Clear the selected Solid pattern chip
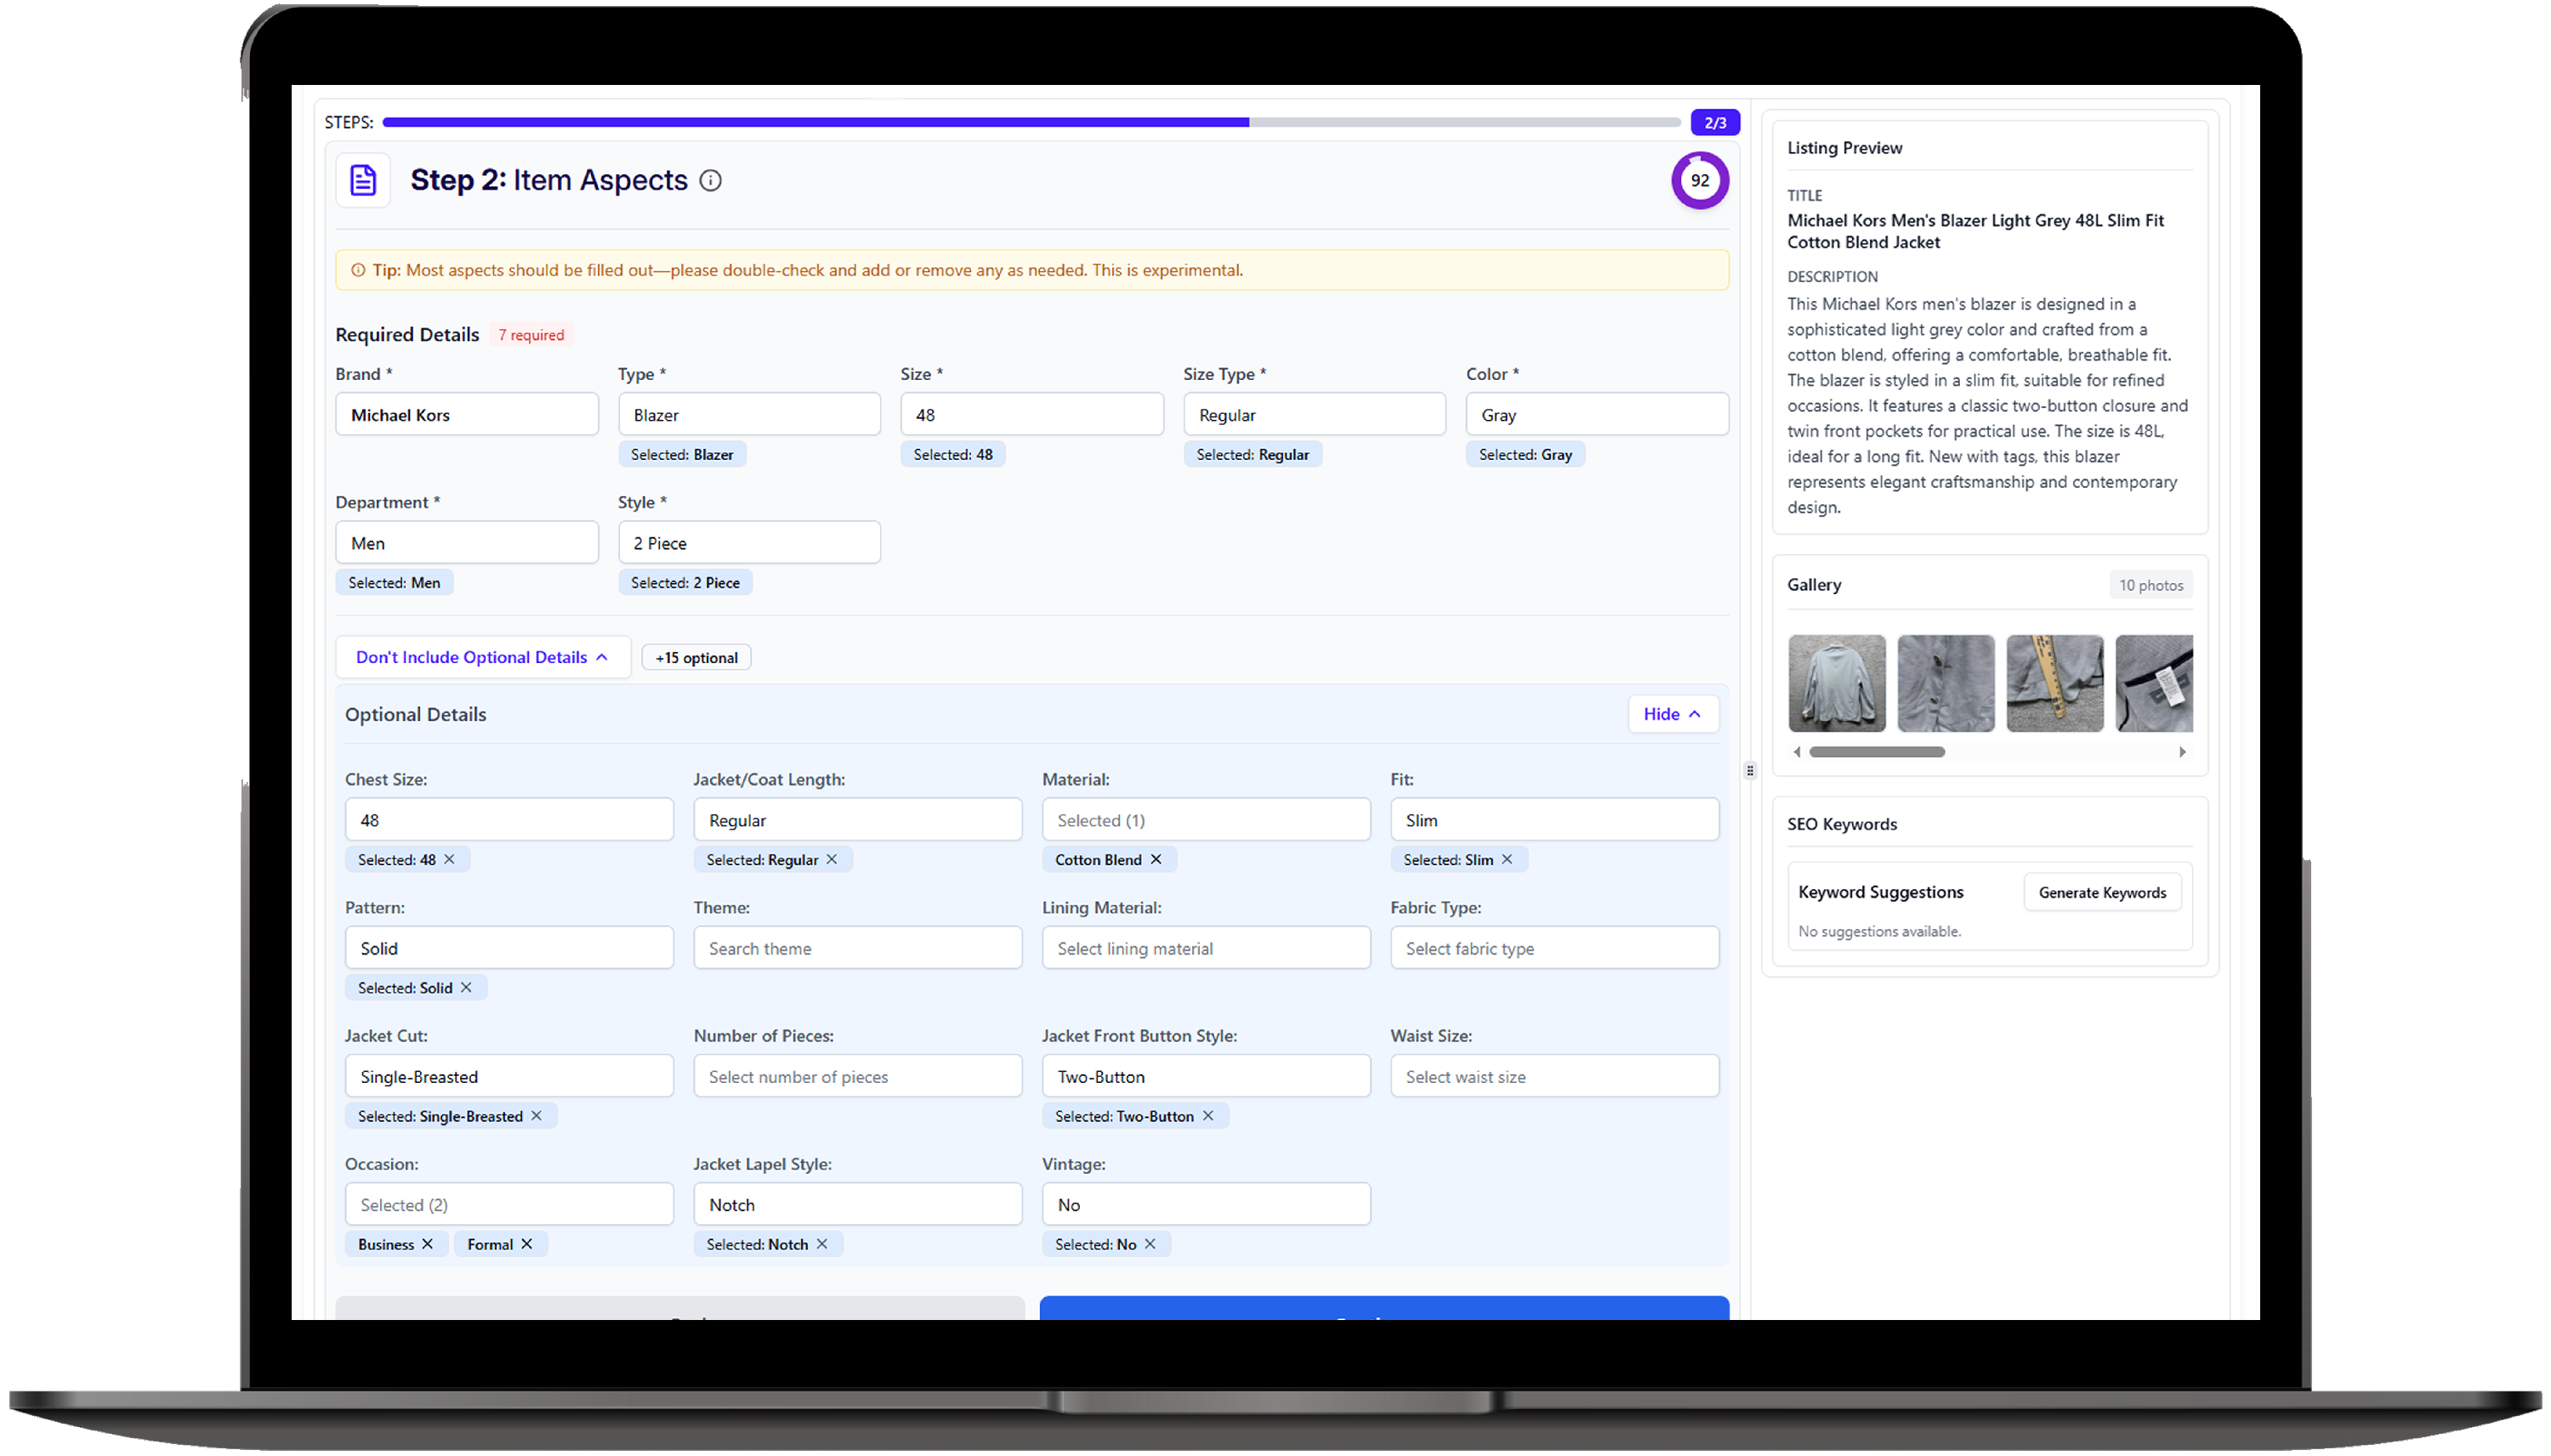This screenshot has height=1456, width=2551. tap(466, 987)
